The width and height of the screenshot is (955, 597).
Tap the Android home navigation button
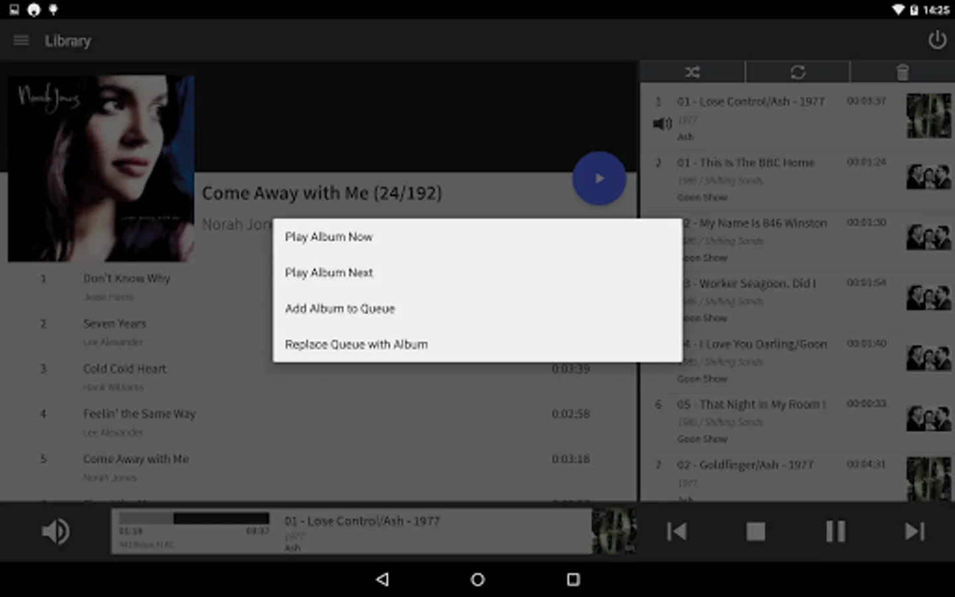tap(477, 579)
